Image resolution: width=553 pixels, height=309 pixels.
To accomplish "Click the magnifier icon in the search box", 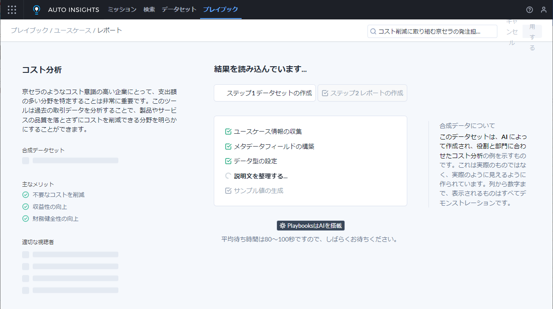I will tap(373, 31).
